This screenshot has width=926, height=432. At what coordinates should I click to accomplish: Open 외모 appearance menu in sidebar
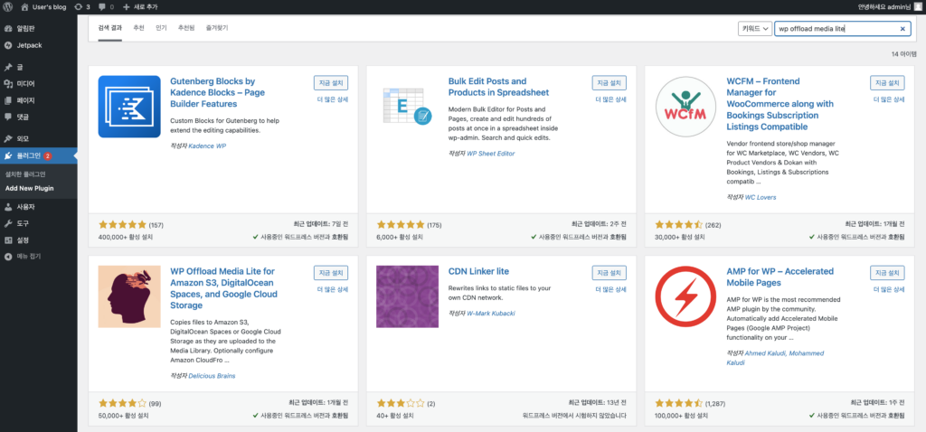(38, 139)
